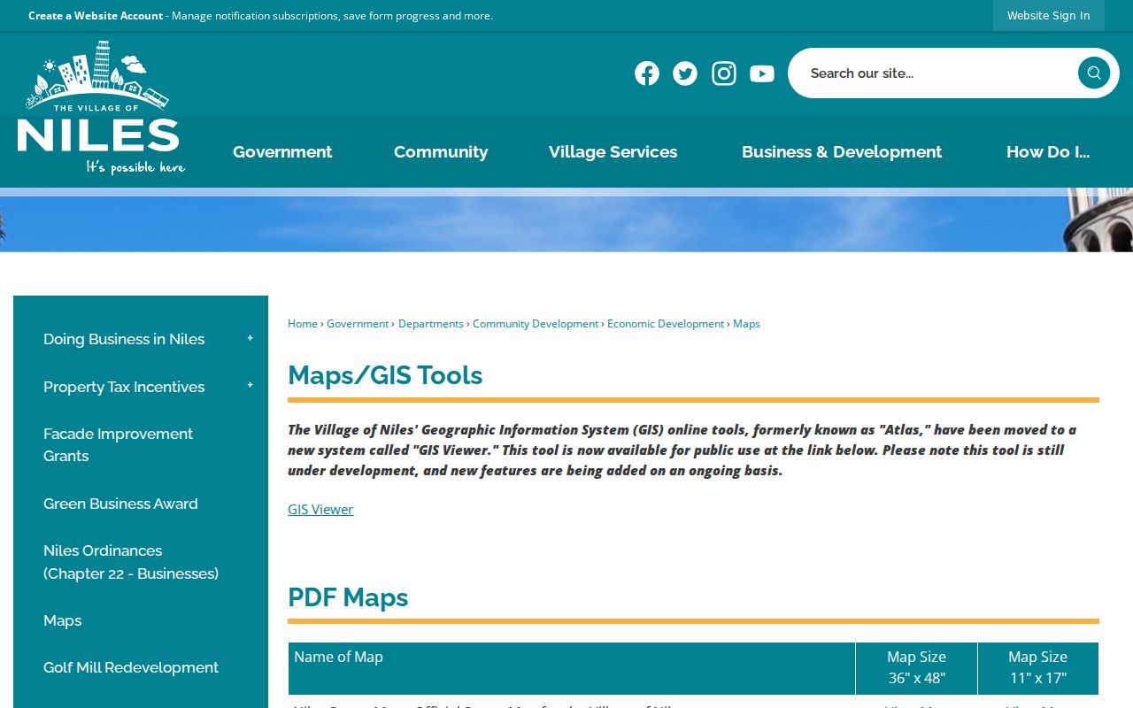Open Green Business Award page

click(x=120, y=504)
